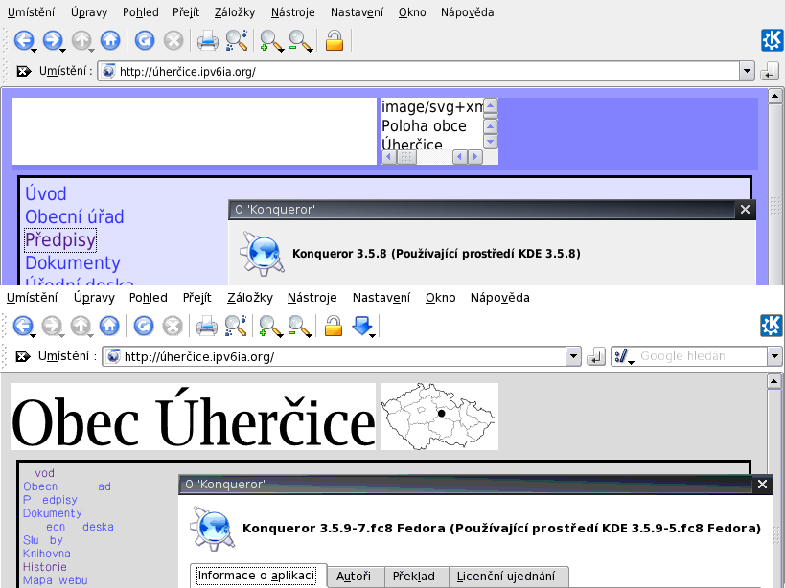Zoom out using the lower Konqueror toolbar
Screen dimensions: 785x588
click(299, 326)
